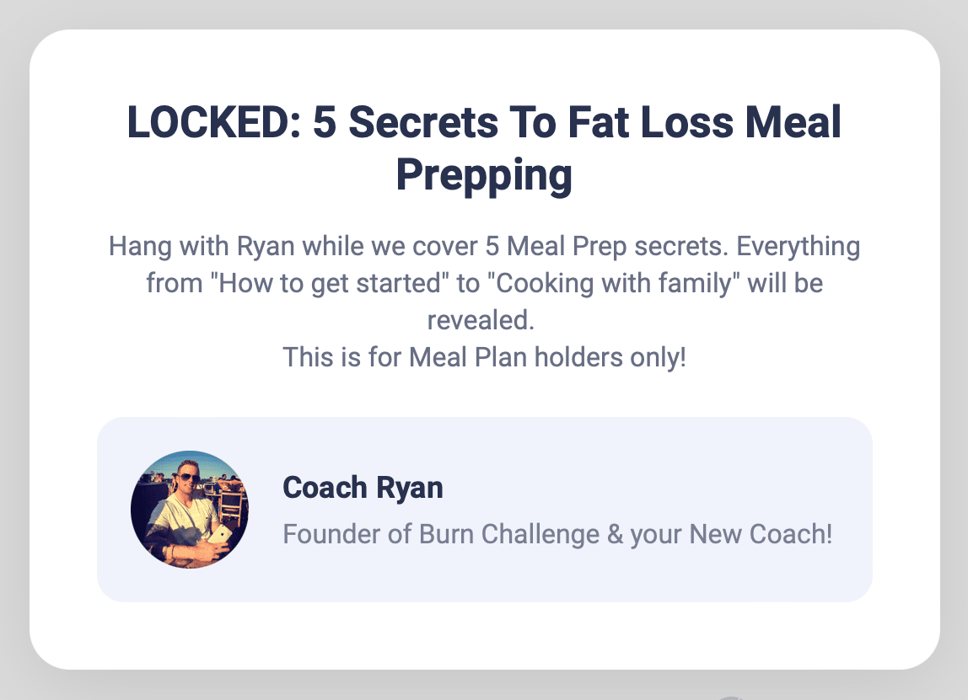Click the Hang with Ryan description line
This screenshot has width=968, height=700.
point(485,246)
